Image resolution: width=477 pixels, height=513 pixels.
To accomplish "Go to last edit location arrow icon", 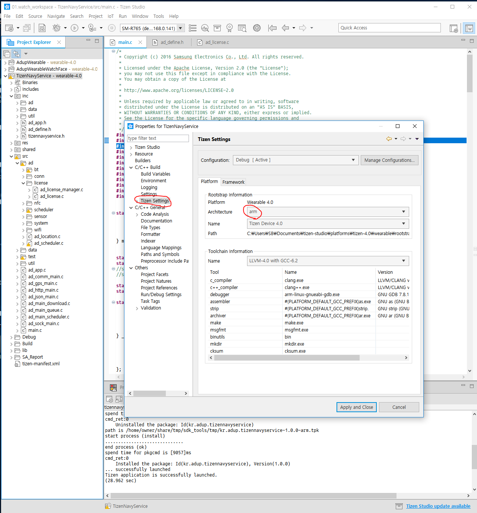I will pyautogui.click(x=272, y=28).
